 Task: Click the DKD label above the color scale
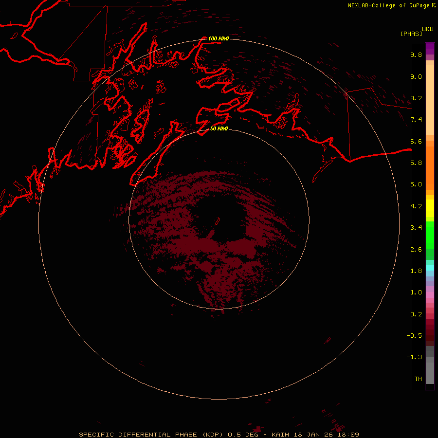[428, 29]
